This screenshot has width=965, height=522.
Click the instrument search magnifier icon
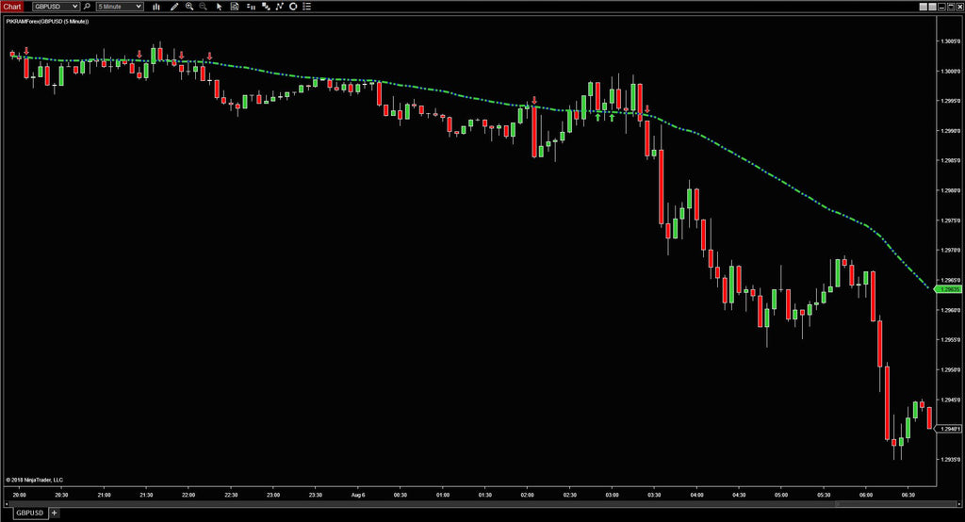click(x=87, y=7)
